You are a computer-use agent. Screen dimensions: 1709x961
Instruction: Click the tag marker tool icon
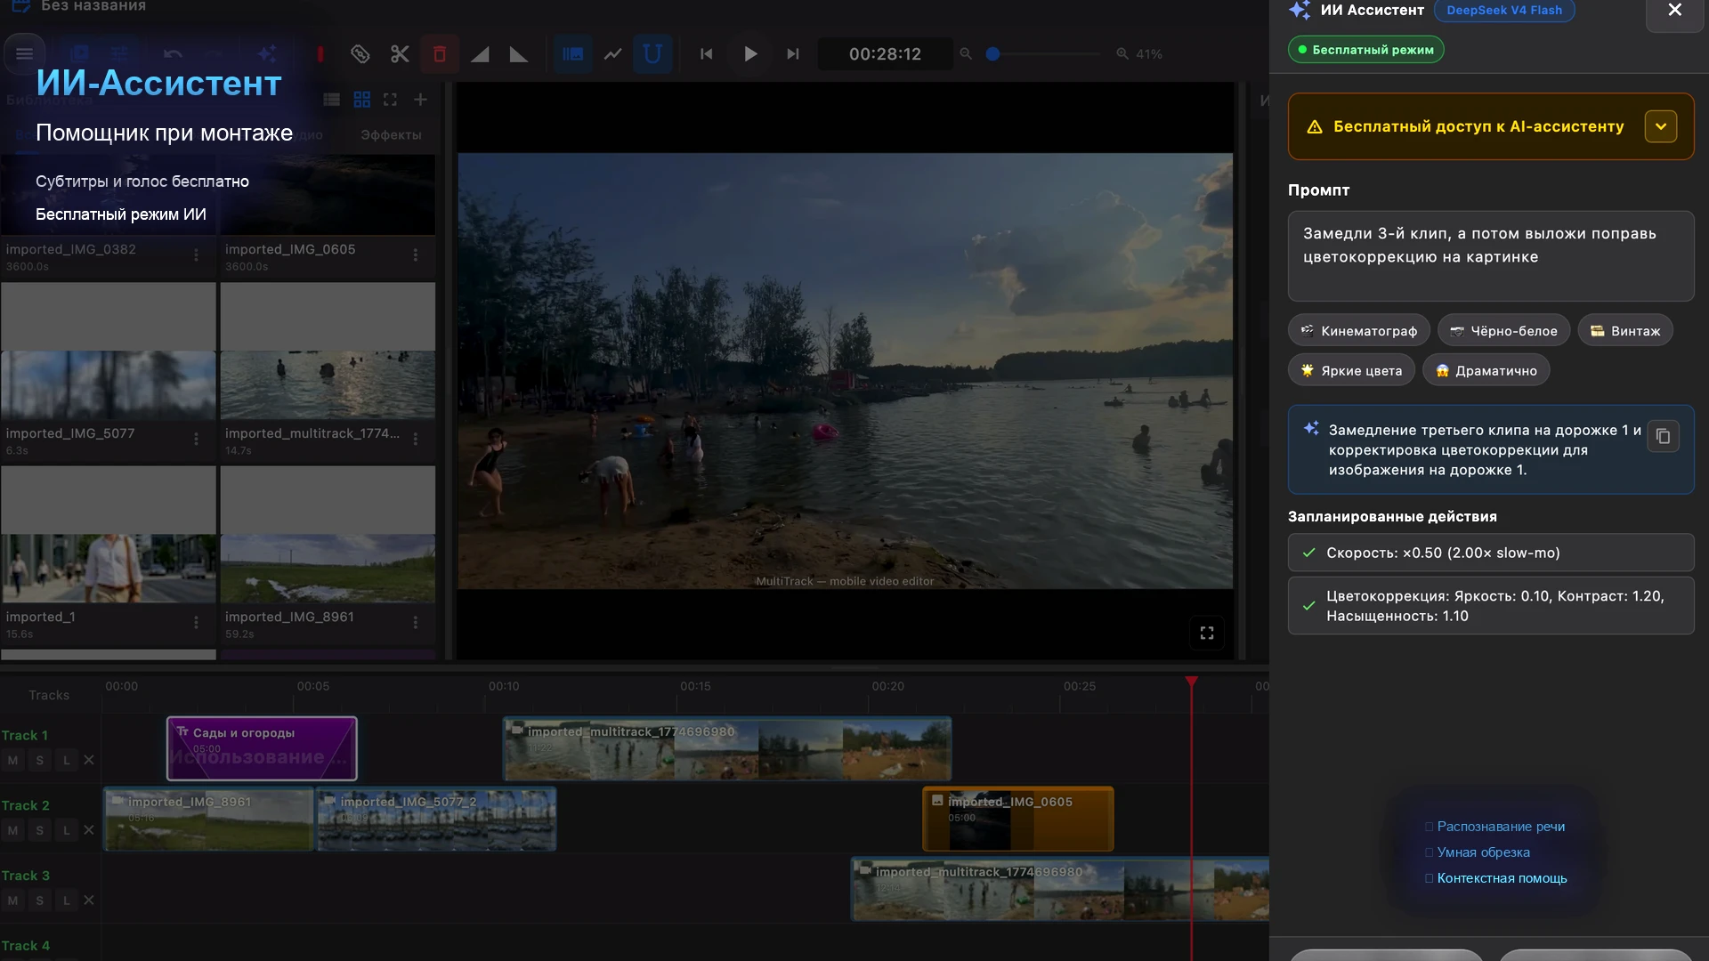(x=360, y=54)
